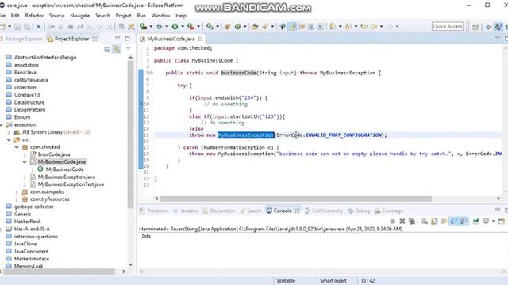Click the Clear Console icon

(425, 221)
